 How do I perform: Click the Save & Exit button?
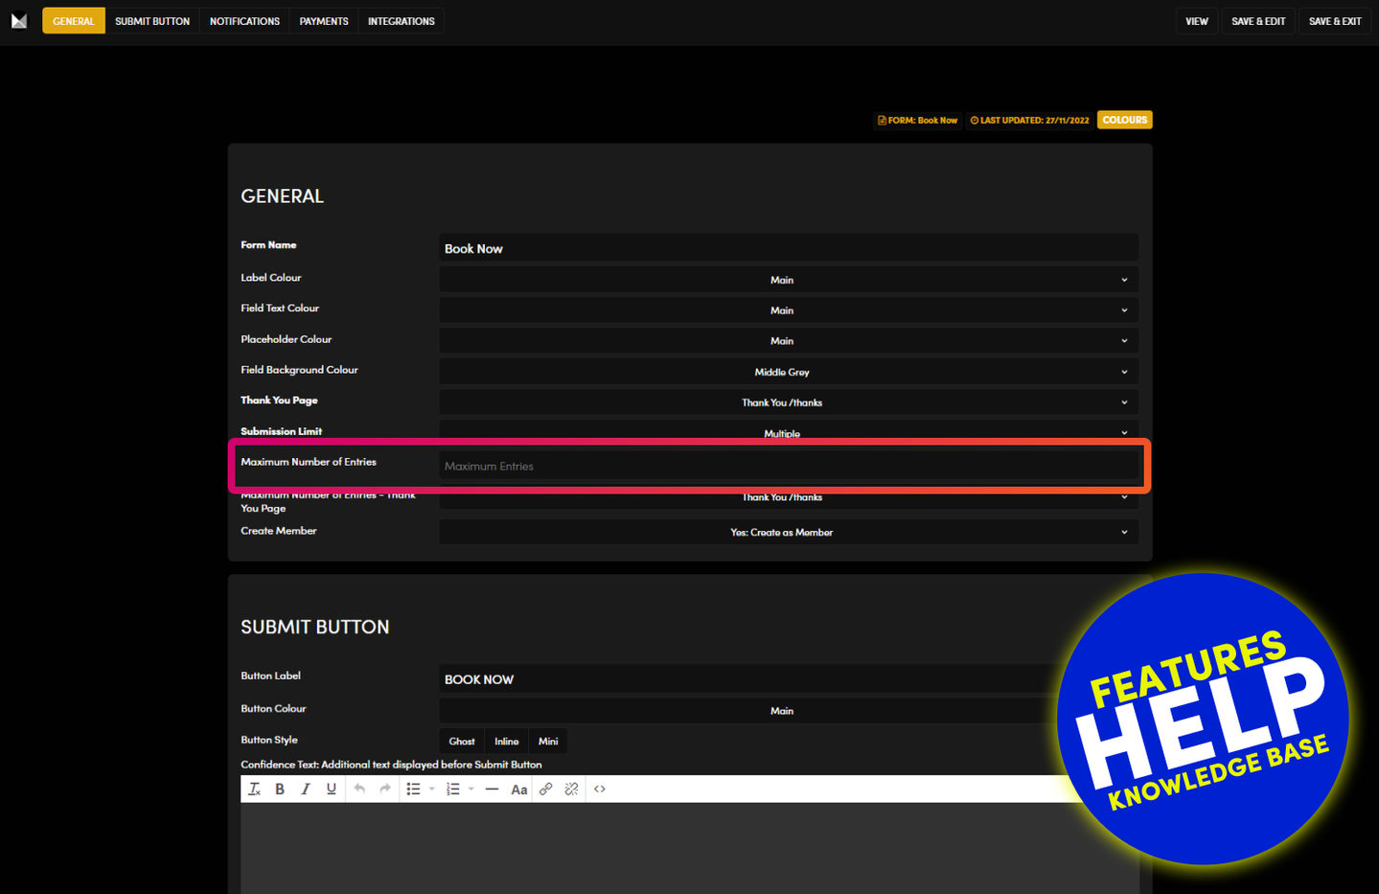pos(1335,21)
